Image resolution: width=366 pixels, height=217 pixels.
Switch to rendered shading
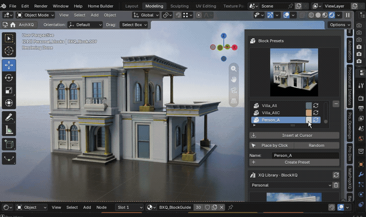coord(332,15)
